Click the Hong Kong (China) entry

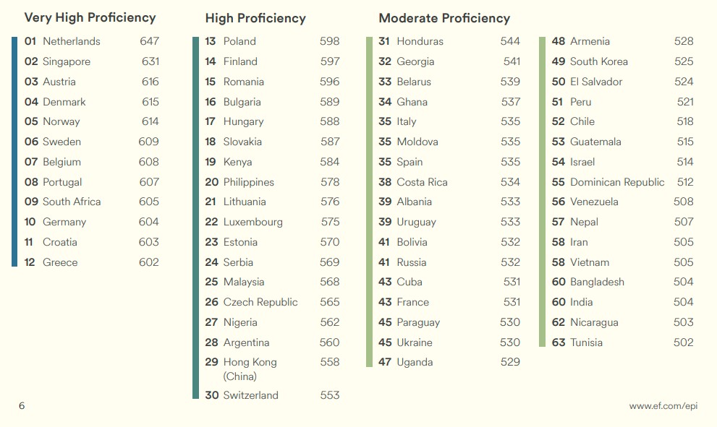[x=250, y=368]
